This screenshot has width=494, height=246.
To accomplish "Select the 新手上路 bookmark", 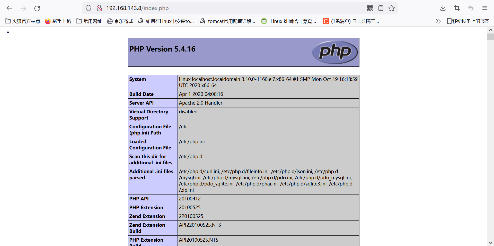I will 58,21.
